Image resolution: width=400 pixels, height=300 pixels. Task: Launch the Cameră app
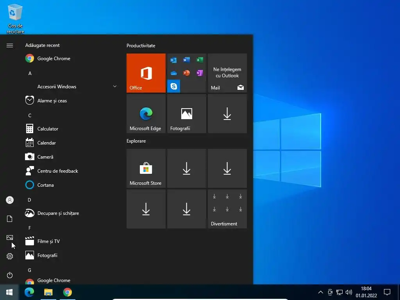[71, 157]
